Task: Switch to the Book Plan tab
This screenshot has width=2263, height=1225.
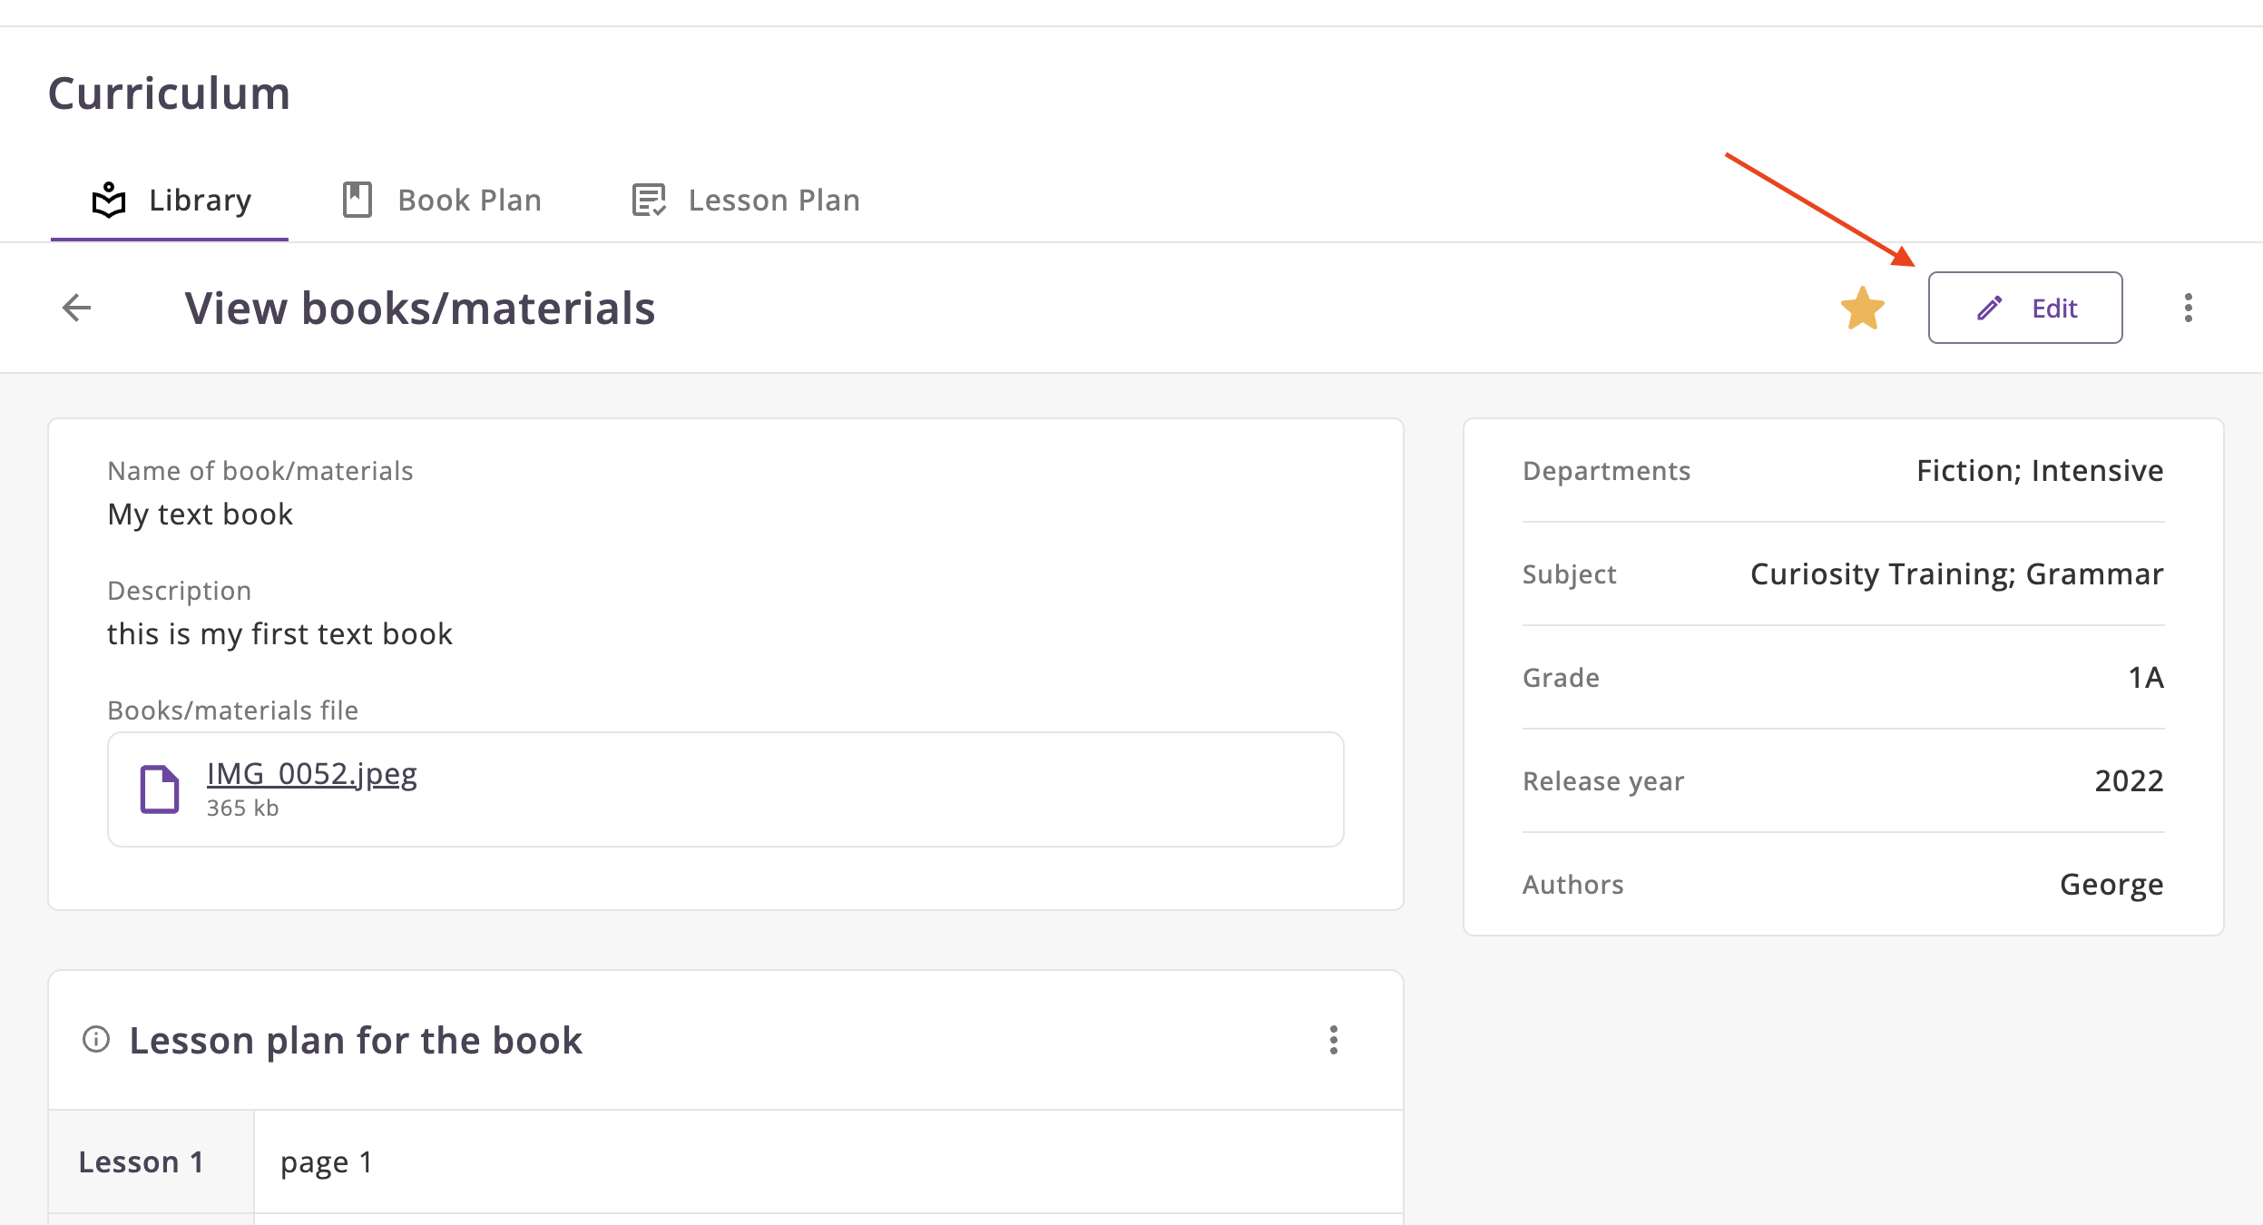Action: pyautogui.click(x=469, y=200)
